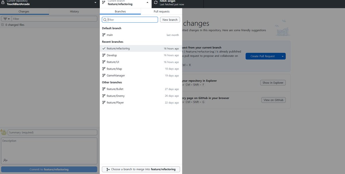
Task: Click the '18 days ago' timestamp
Action: pos(172,69)
